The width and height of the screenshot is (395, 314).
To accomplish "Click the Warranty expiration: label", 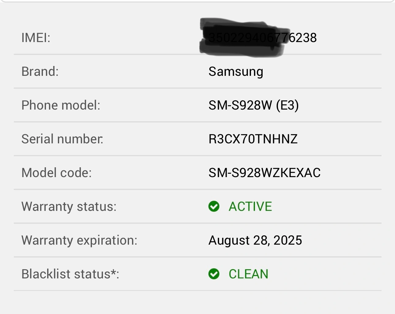I will point(79,240).
